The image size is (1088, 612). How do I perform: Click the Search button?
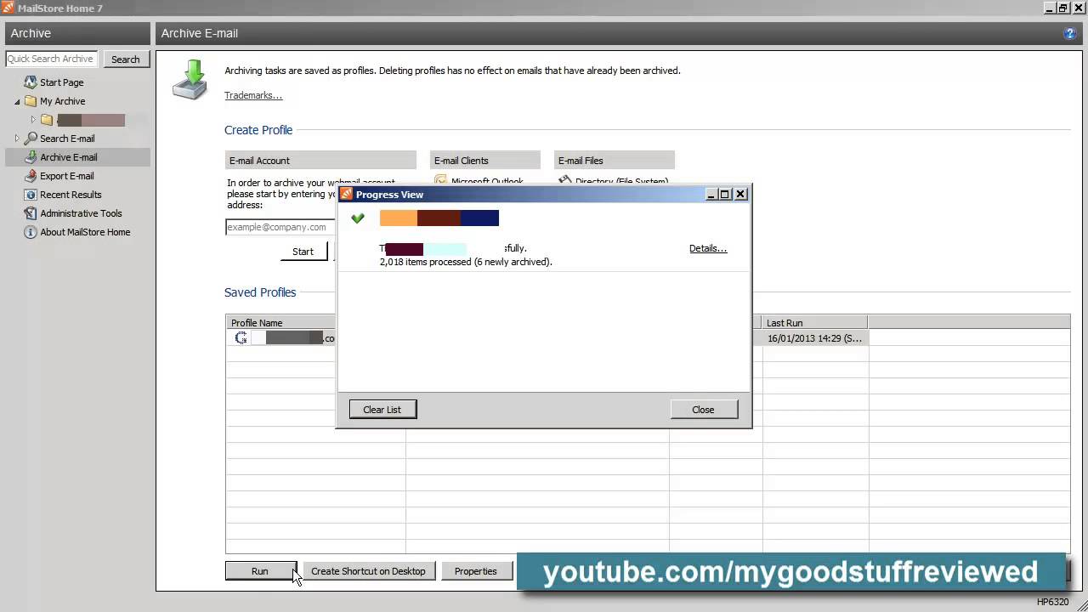(126, 59)
